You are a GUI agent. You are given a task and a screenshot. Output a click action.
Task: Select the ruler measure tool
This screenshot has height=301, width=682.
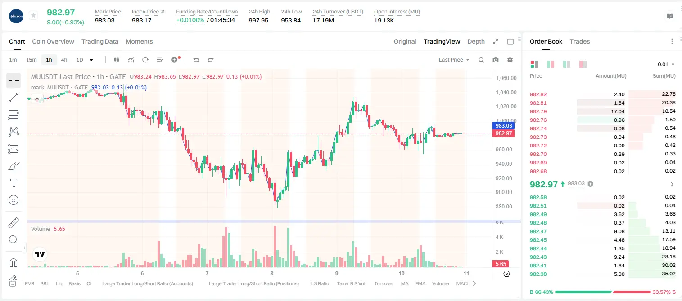tap(14, 223)
